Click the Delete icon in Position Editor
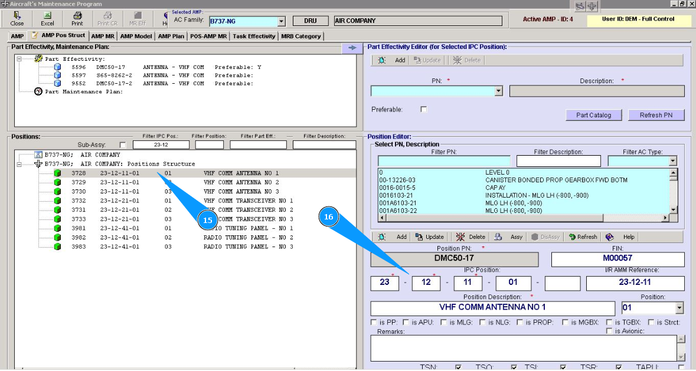The image size is (696, 371). [x=460, y=237]
